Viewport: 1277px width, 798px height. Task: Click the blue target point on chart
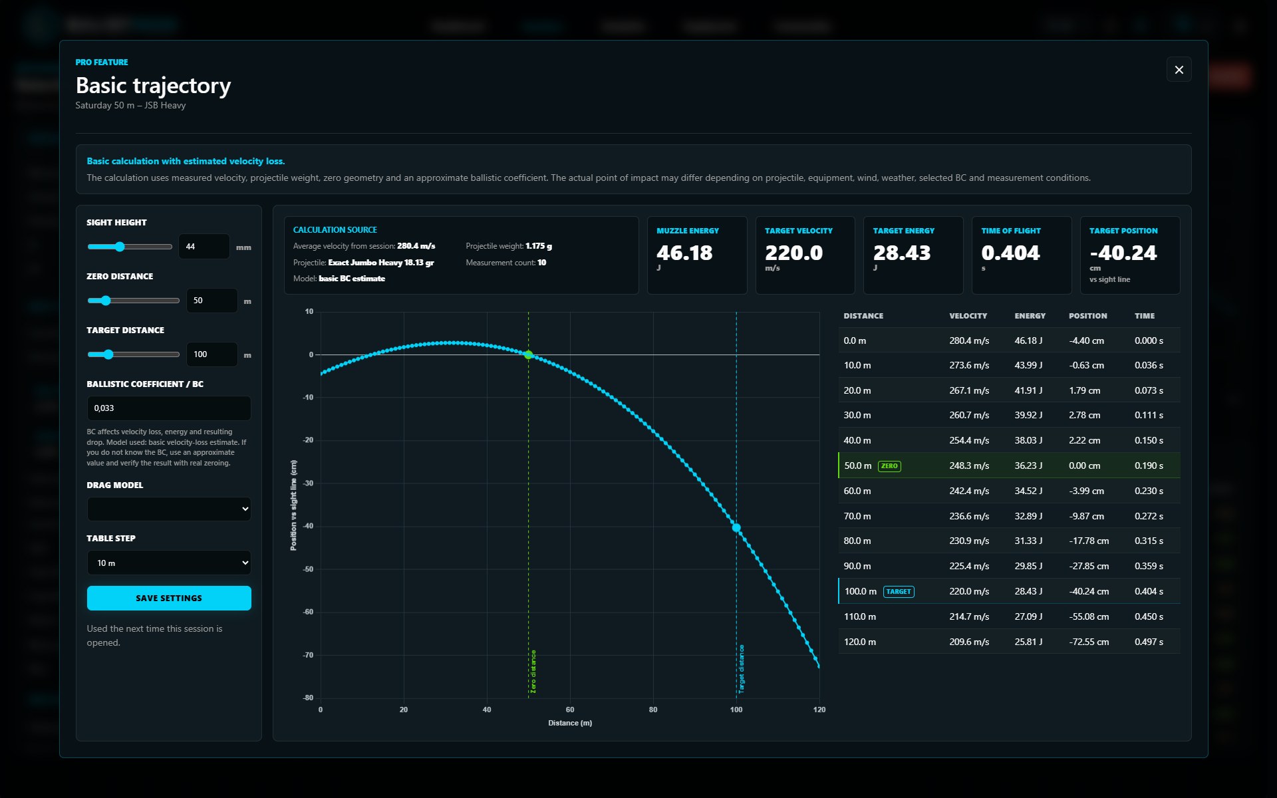(x=736, y=528)
